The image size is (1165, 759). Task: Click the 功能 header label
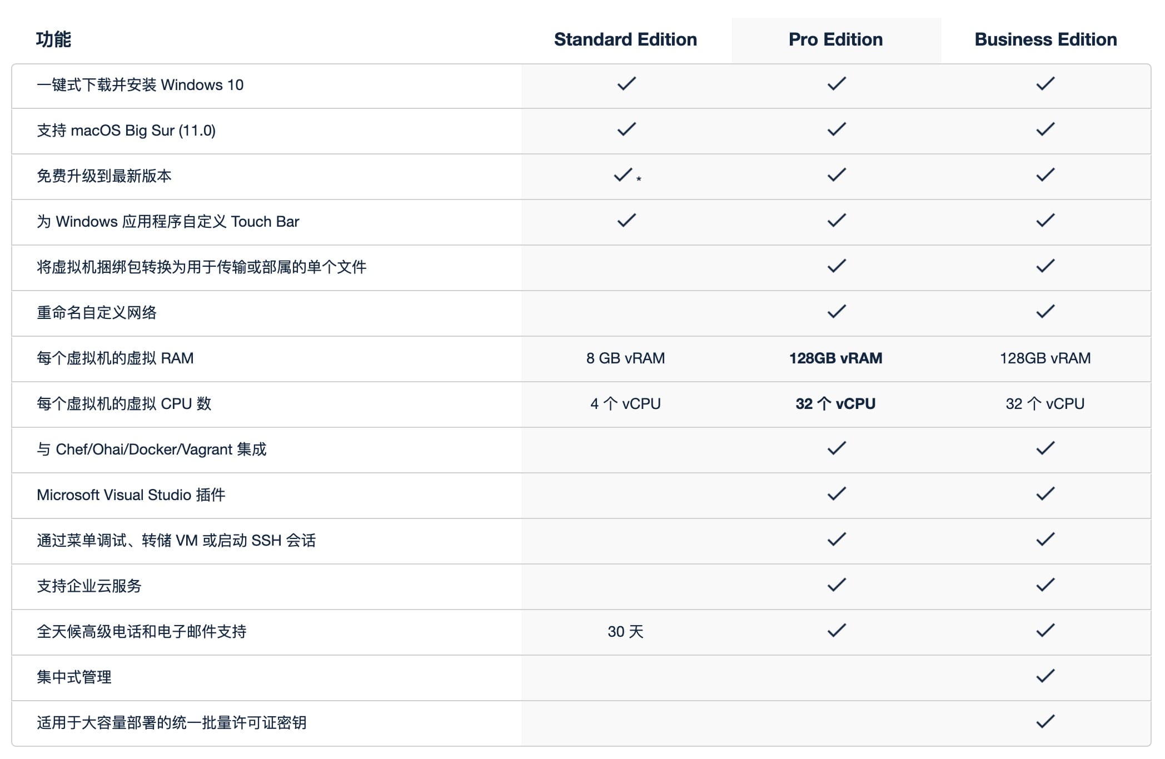pos(53,39)
